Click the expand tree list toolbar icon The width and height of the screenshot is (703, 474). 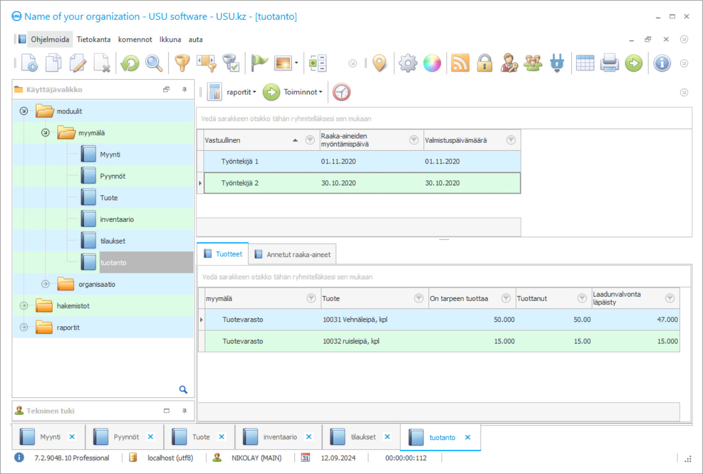(318, 63)
